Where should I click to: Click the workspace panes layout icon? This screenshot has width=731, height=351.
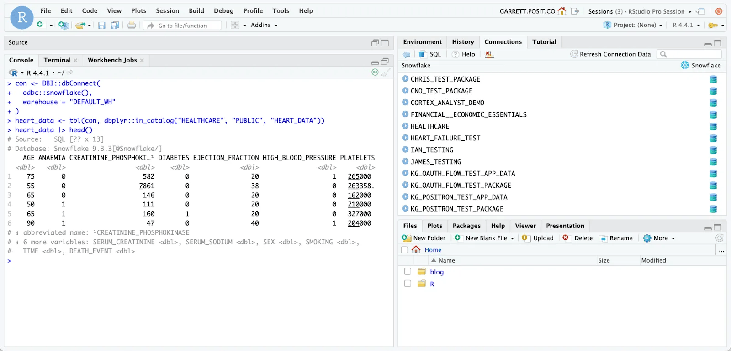click(x=235, y=26)
